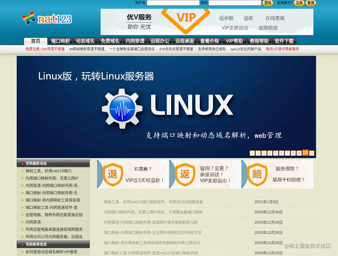338x256 pixels.
Task: Click 每月5元享付费级服务 link
Action: click(x=282, y=49)
